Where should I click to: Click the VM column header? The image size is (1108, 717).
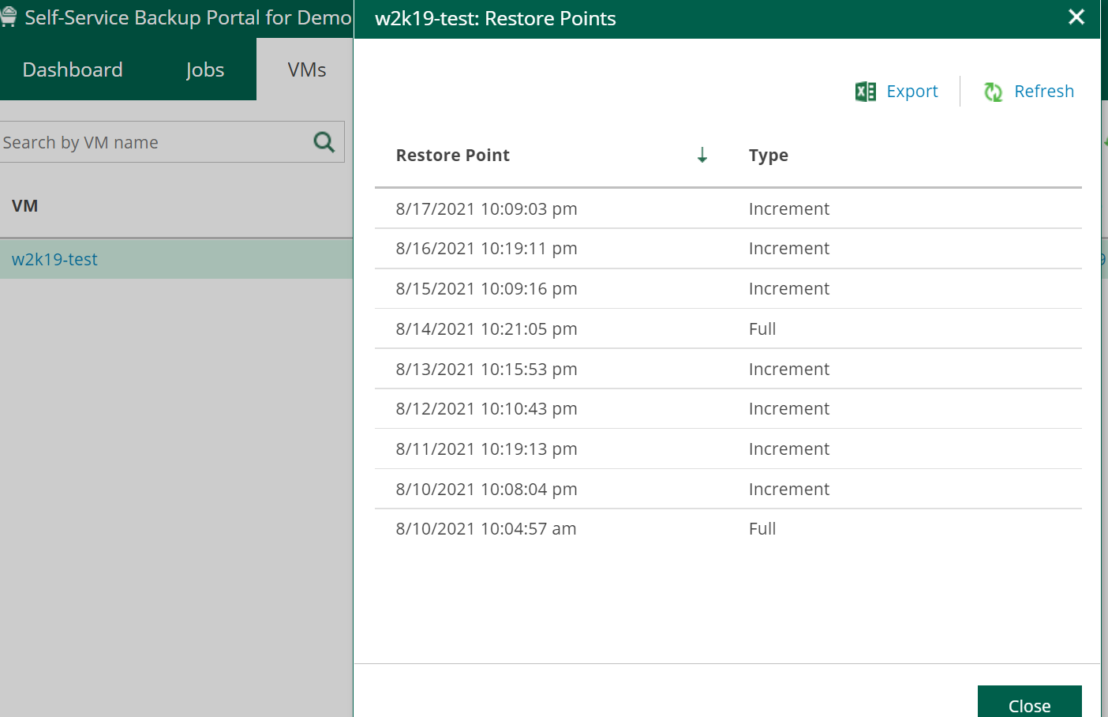25,206
